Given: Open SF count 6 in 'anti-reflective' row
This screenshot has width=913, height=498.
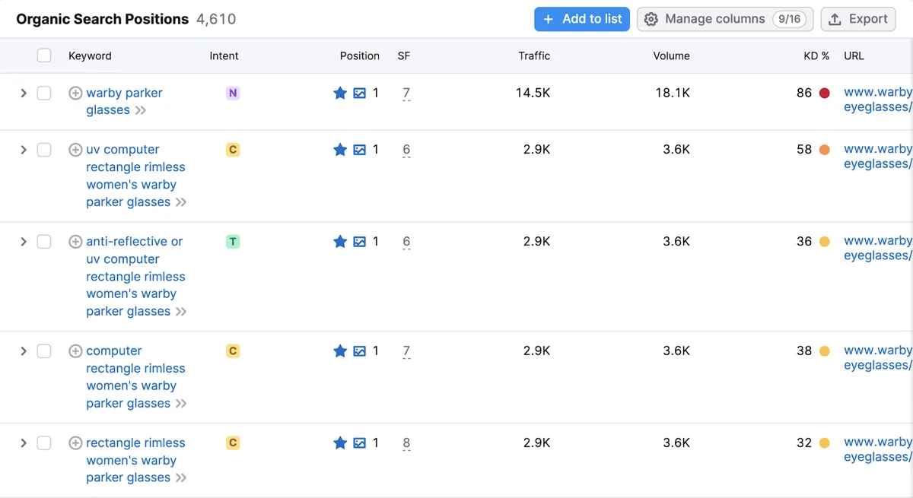Looking at the screenshot, I should [406, 242].
